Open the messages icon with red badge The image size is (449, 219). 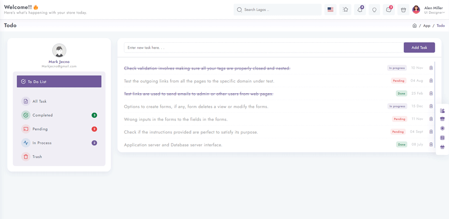389,9
